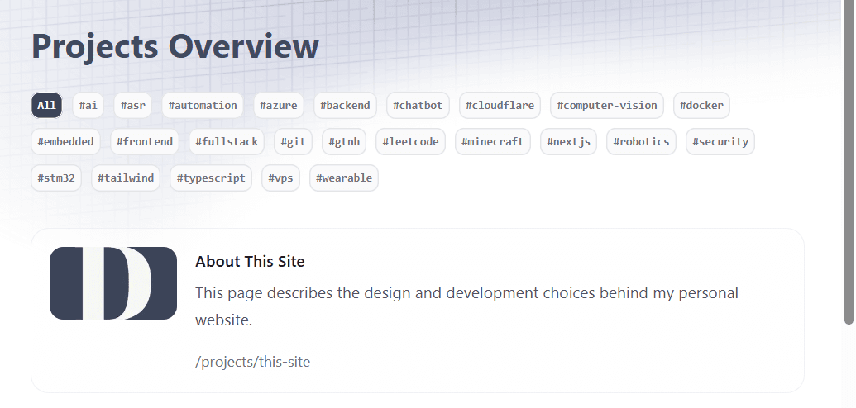Filter by #docker tag

click(701, 105)
